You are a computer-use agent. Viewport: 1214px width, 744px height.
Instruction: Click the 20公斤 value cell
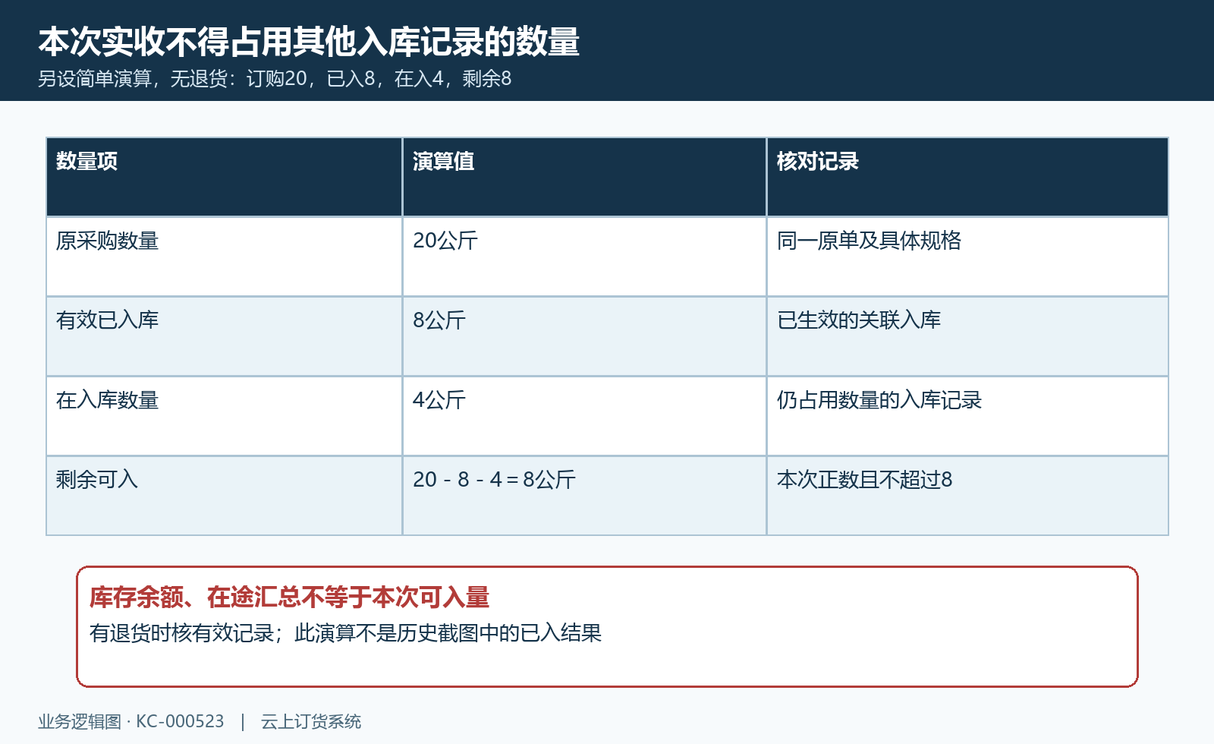coord(584,257)
